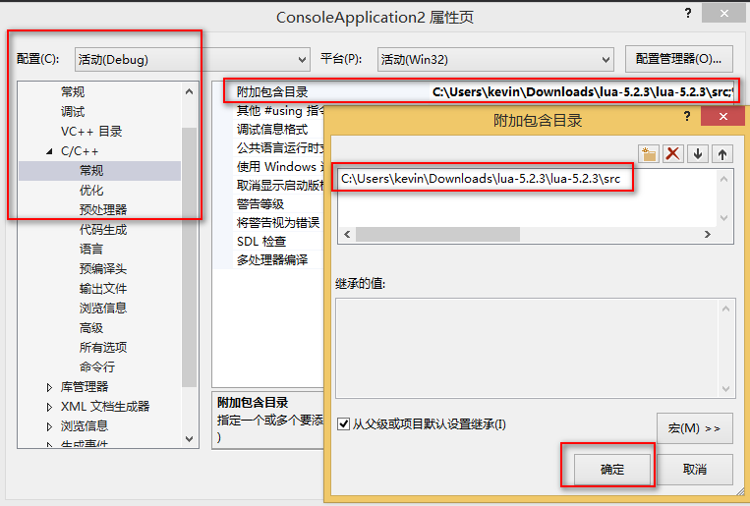Click horizontal scrollbar left arrow in directory list

click(x=347, y=235)
